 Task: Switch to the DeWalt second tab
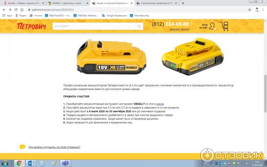pos(68,3)
